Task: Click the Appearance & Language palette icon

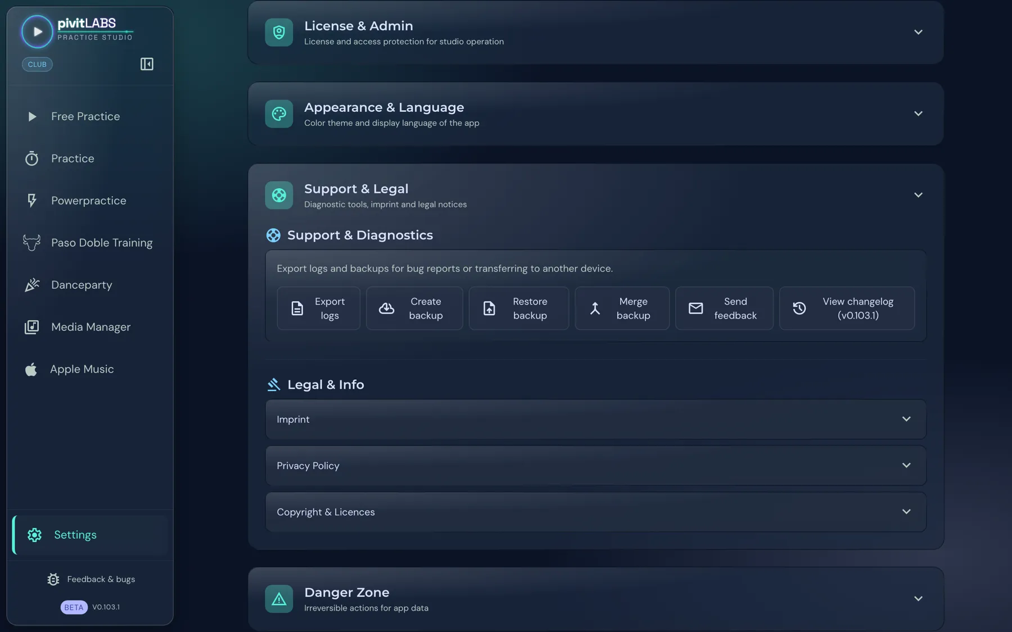Action: point(279,113)
